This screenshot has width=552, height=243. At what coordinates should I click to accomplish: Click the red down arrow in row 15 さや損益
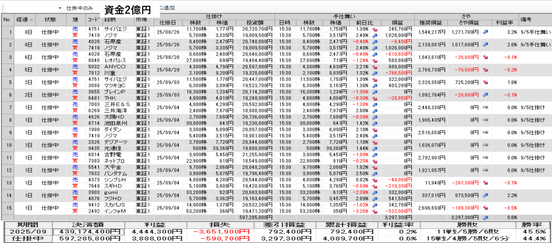pyautogui.click(x=486, y=208)
